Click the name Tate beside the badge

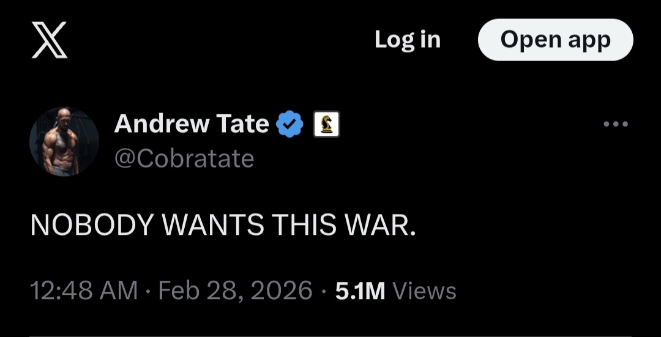click(x=242, y=124)
